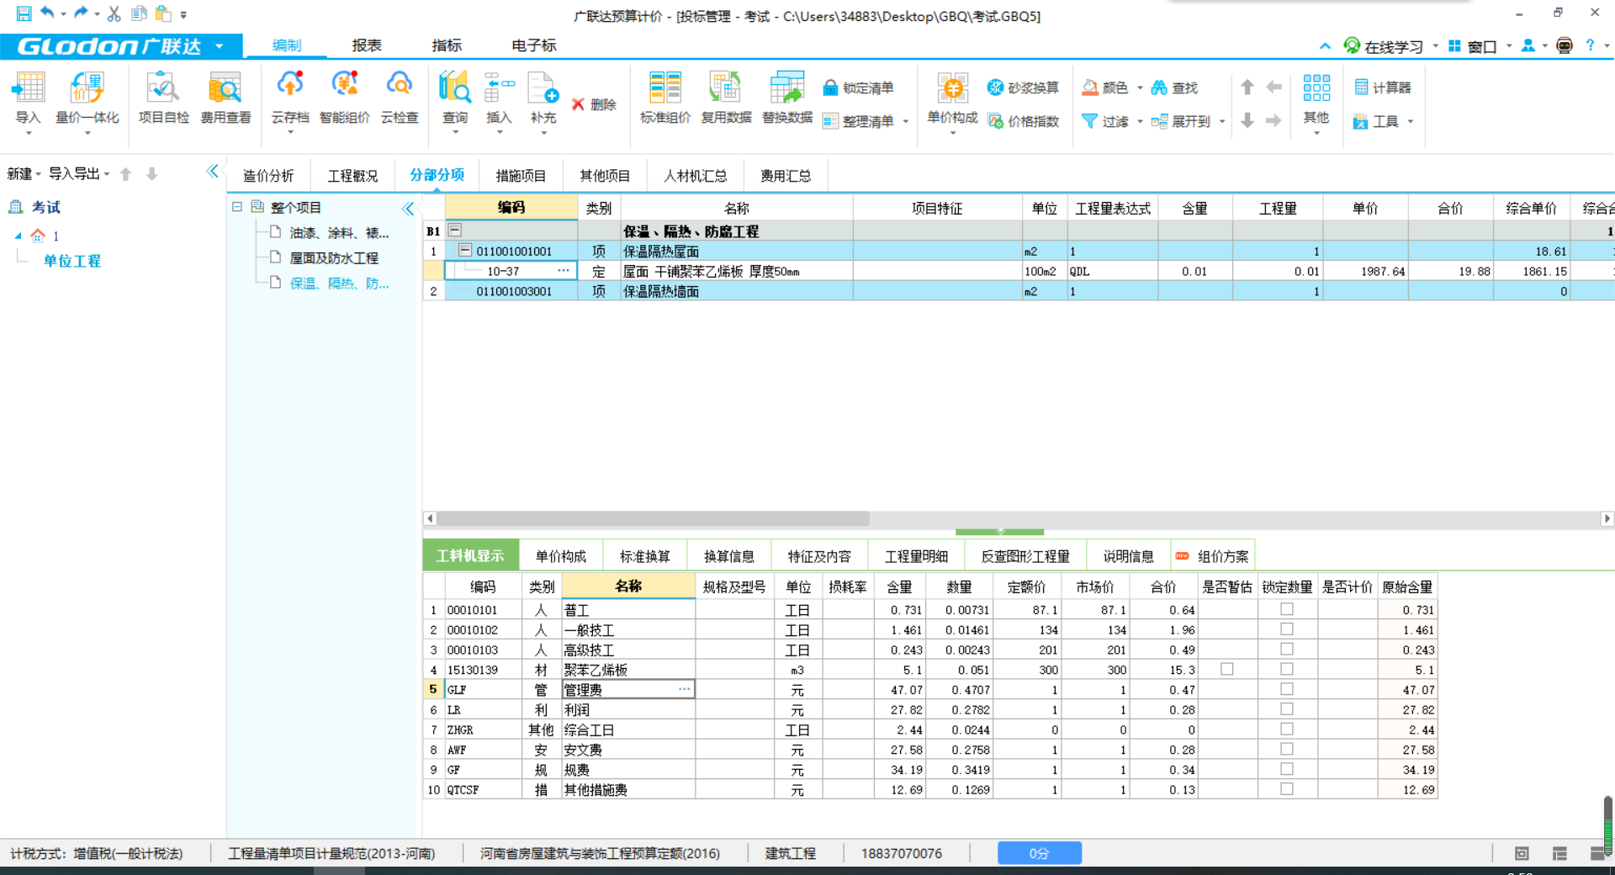Open the 标准换算 lower tab
Screen dimensions: 1615x875
[x=645, y=556]
